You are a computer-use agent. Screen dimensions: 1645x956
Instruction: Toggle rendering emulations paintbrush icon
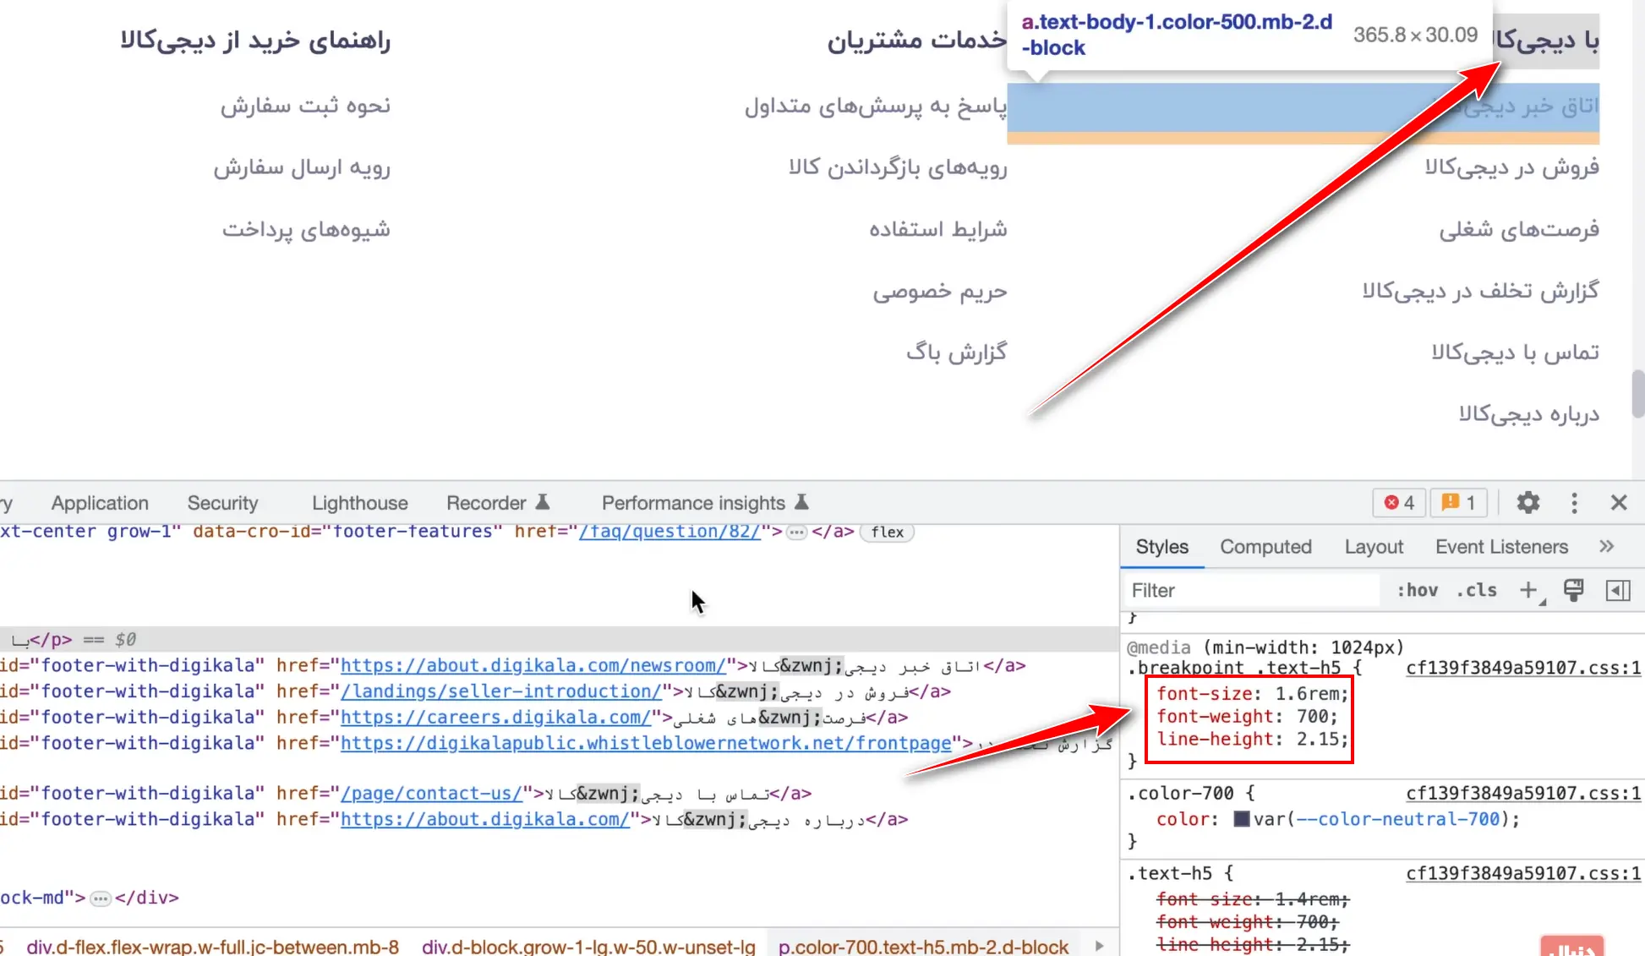1573,590
